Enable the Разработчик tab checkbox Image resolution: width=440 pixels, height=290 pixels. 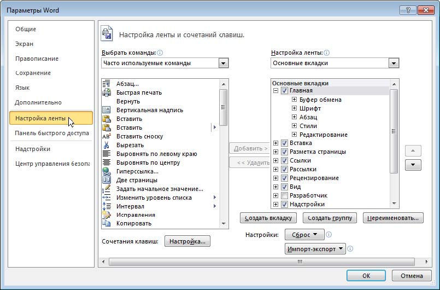[x=284, y=195]
